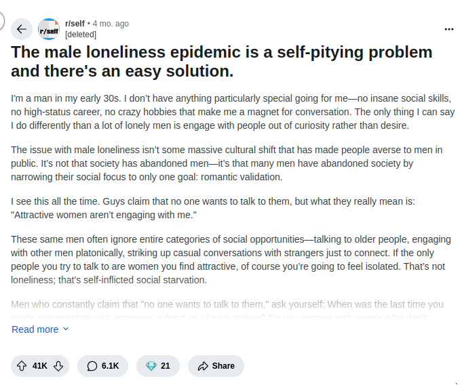
Task: Open the three-dot post options menu
Action: click(x=449, y=29)
